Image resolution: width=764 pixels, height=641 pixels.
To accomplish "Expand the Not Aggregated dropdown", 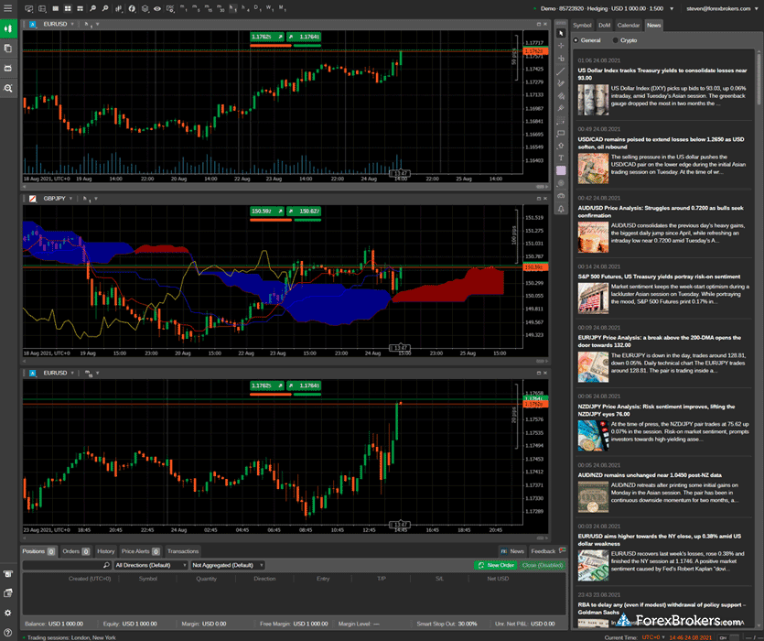I will [x=227, y=565].
